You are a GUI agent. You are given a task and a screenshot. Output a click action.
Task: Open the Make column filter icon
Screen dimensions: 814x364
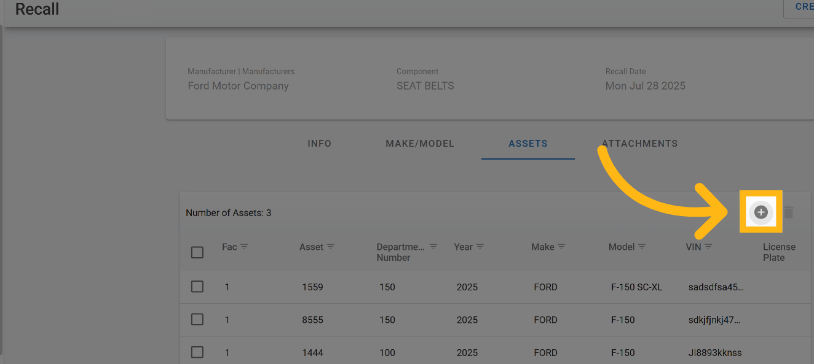tap(561, 247)
